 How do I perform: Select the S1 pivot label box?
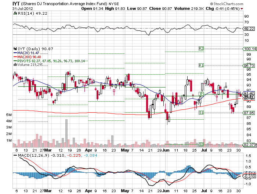click(201, 112)
